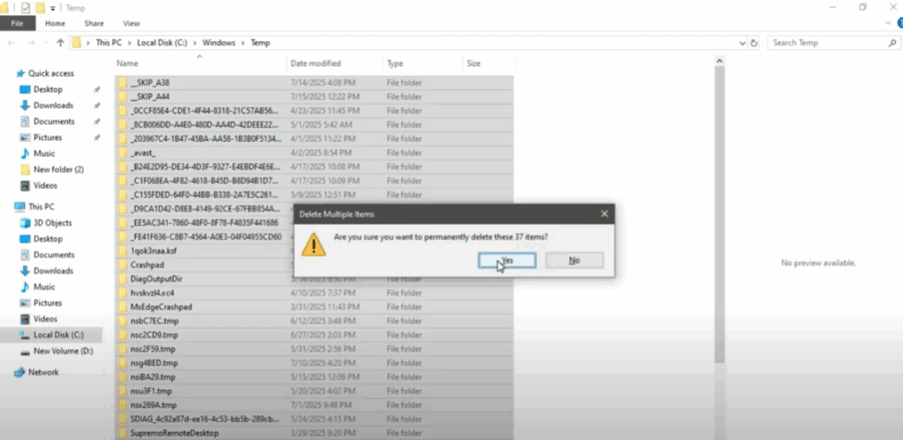903x440 pixels.
Task: Click This PC in address breadcrumb
Action: point(108,42)
